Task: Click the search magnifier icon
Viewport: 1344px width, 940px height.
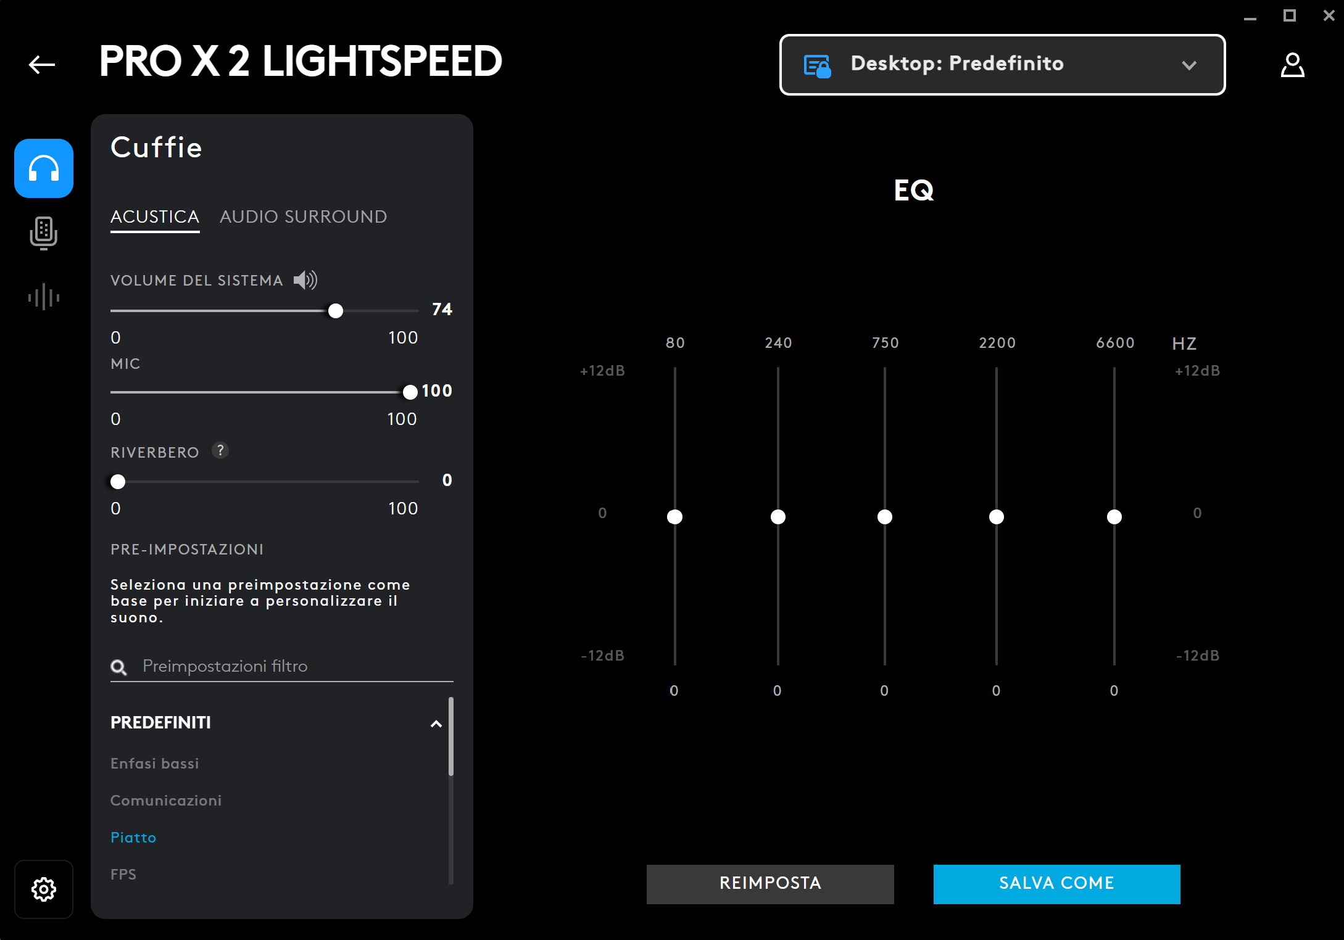Action: tap(118, 667)
